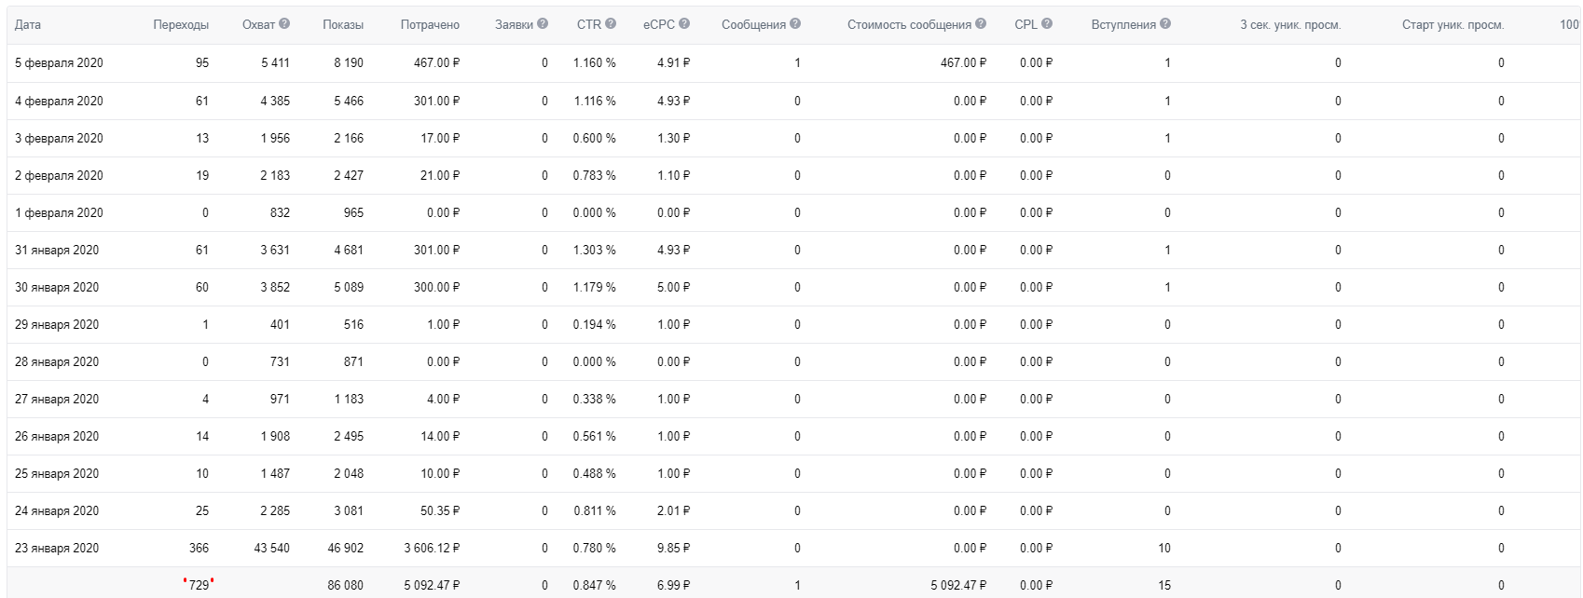The height and width of the screenshot is (598, 1583).
Task: Click the question mark beside CPL
Action: click(x=1047, y=24)
